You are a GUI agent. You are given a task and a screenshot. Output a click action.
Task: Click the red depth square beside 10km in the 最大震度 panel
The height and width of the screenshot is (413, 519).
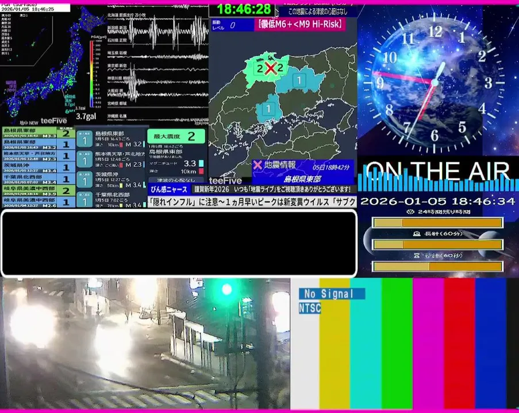click(201, 171)
